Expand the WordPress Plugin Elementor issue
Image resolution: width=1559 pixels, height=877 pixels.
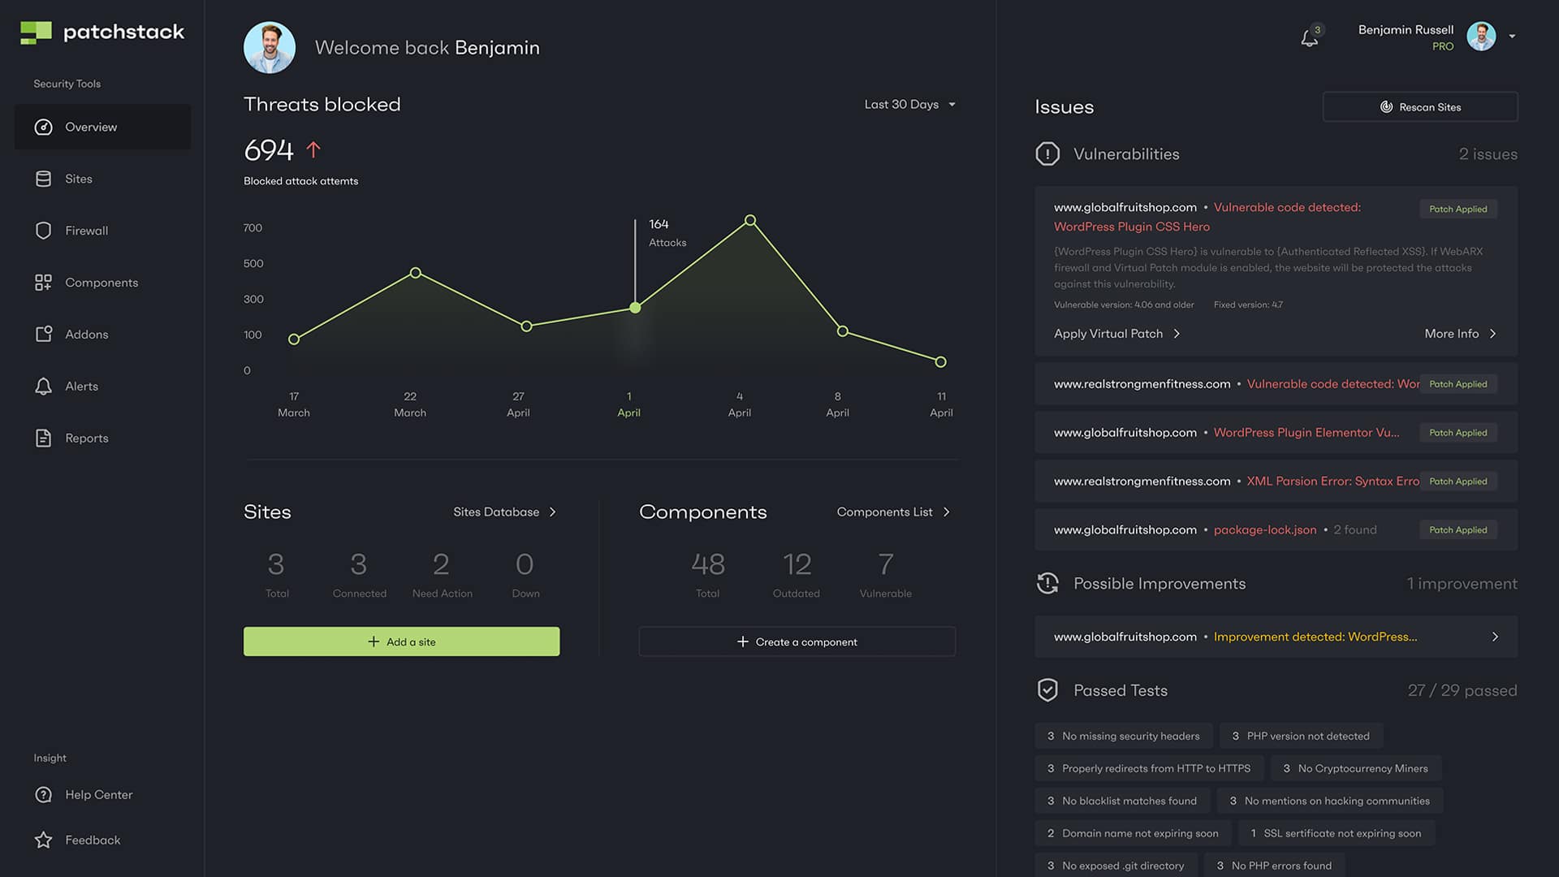coord(1276,433)
